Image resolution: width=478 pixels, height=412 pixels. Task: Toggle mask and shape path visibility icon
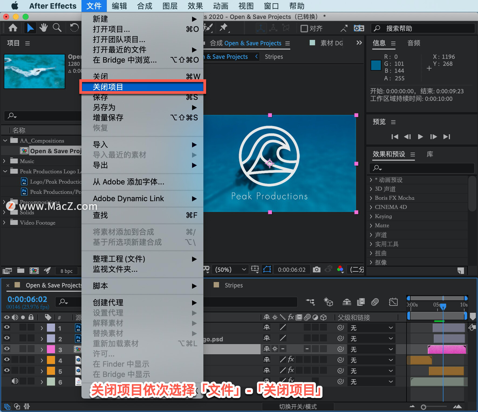point(267,269)
